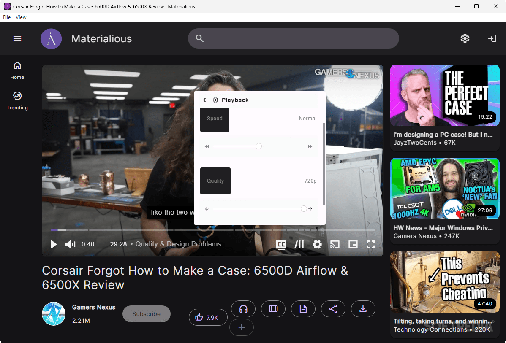The image size is (506, 343).
Task: Open the player settings gear
Action: (317, 244)
